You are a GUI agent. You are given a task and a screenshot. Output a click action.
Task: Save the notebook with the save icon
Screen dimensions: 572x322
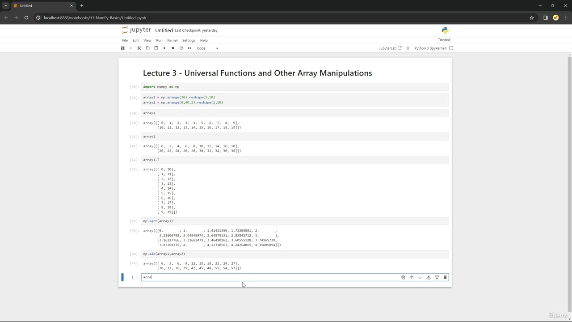122,48
